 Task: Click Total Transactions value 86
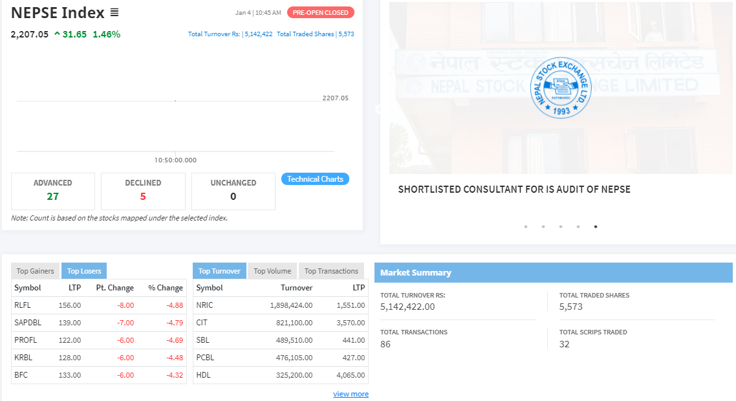coord(385,344)
